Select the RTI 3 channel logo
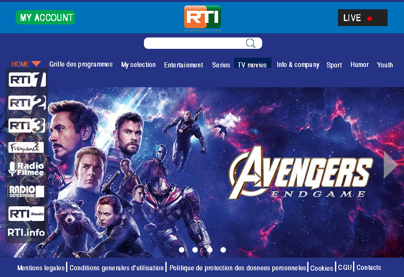Screen dimensions: 404x277 [27, 125]
